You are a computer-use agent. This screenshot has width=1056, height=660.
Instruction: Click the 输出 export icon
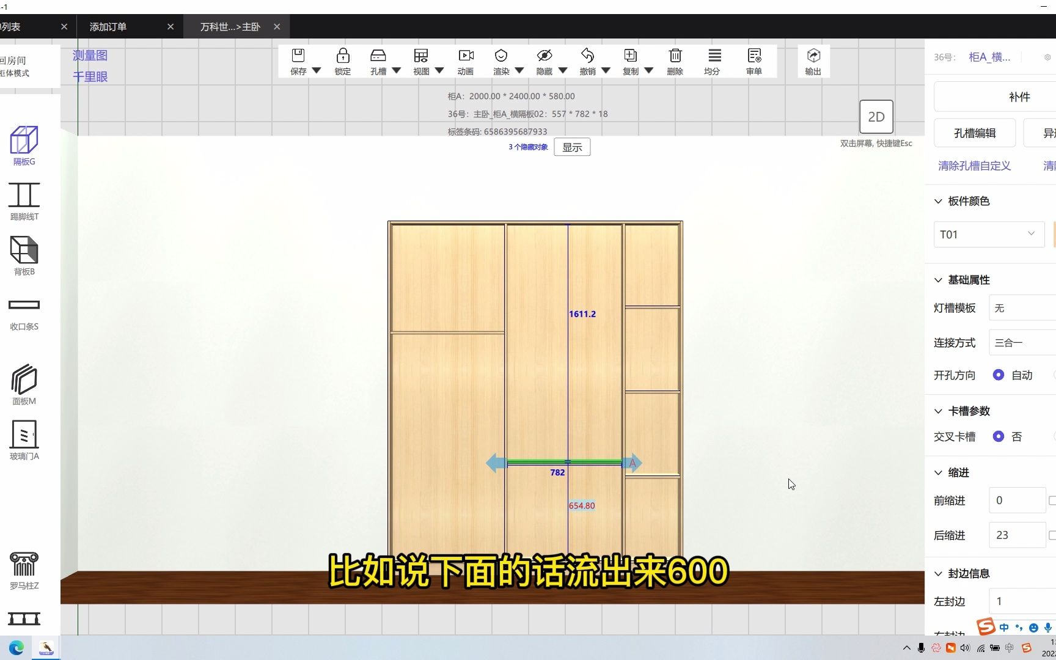[x=813, y=56]
